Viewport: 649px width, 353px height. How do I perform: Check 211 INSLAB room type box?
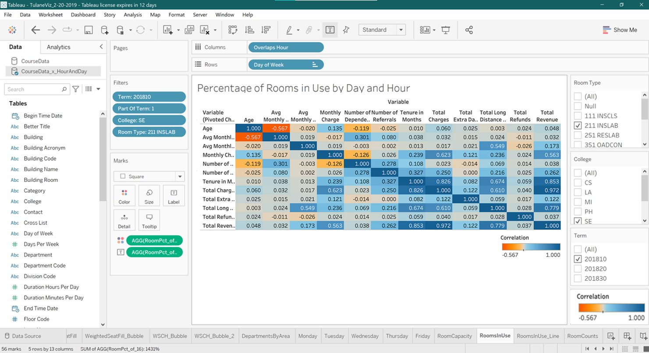(578, 125)
